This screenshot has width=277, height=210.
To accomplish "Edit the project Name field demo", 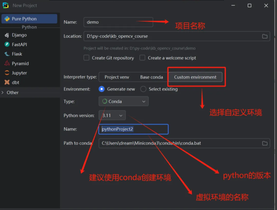I will [x=118, y=22].
